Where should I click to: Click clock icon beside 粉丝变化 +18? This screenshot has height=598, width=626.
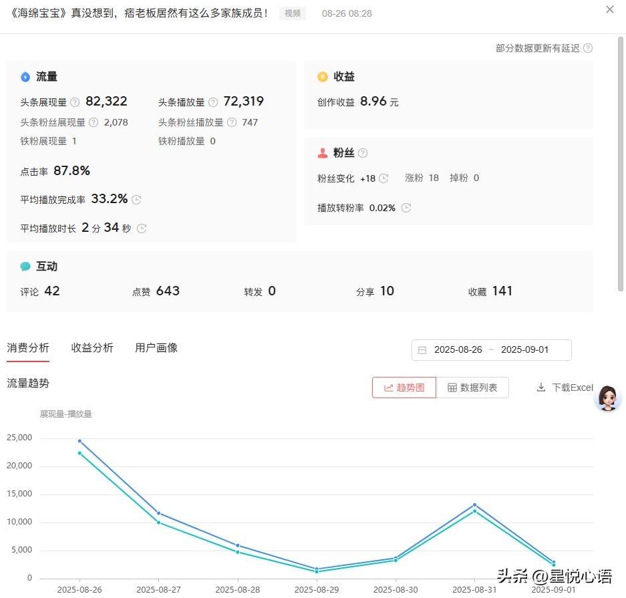point(383,178)
